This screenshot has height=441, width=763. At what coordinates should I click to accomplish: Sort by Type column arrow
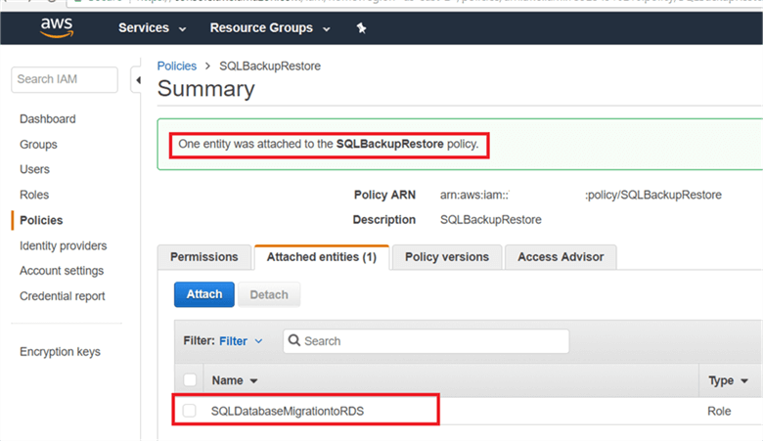[744, 380]
